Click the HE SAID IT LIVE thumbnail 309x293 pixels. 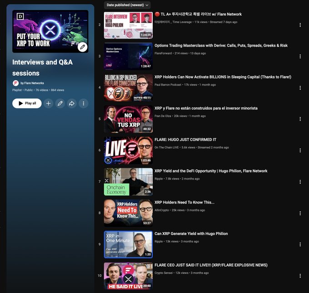click(128, 276)
